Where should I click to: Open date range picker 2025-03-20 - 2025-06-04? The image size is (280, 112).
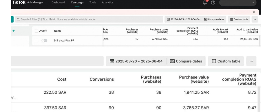click(x=136, y=61)
